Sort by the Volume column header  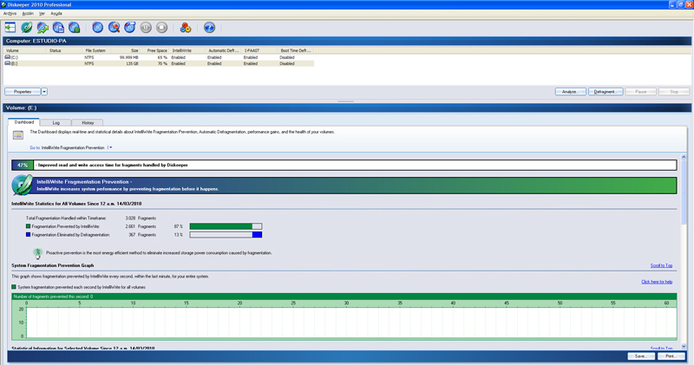pos(25,50)
